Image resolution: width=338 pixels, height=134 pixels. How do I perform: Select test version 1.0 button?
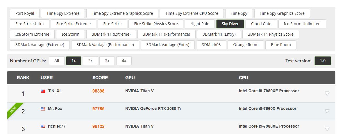coord(323,61)
